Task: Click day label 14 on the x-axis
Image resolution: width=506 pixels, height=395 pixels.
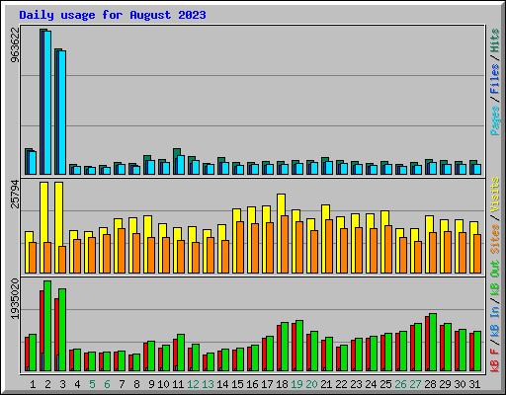Action: [x=222, y=384]
